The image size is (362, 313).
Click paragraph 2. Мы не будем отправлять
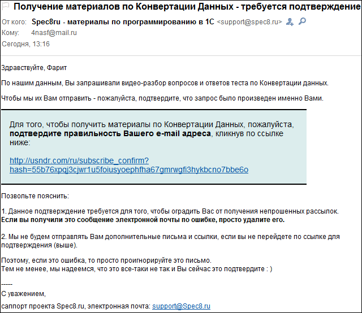[170, 241]
